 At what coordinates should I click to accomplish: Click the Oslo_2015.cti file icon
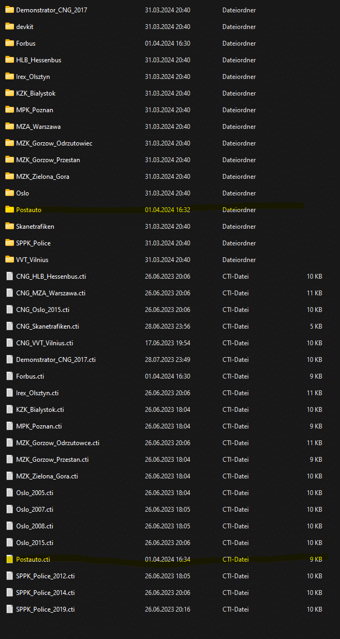[x=9, y=542]
